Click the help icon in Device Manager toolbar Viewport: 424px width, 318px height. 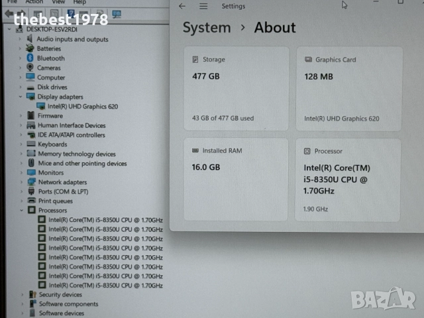coord(70,13)
